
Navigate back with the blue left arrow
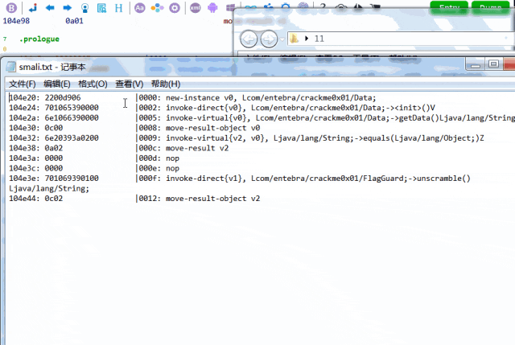(x=50, y=7)
